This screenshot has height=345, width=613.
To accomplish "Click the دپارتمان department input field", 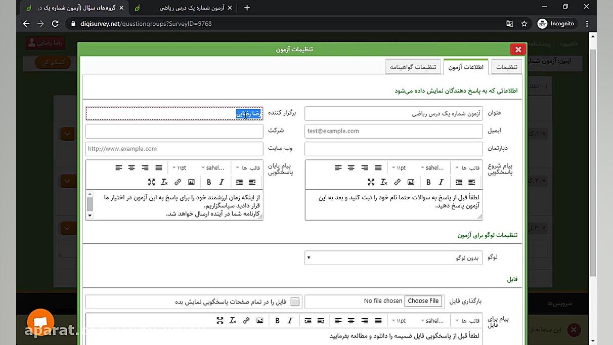I will (393, 149).
